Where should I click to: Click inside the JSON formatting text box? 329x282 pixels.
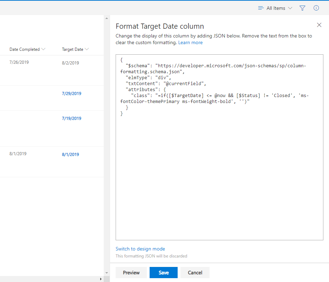point(219,175)
